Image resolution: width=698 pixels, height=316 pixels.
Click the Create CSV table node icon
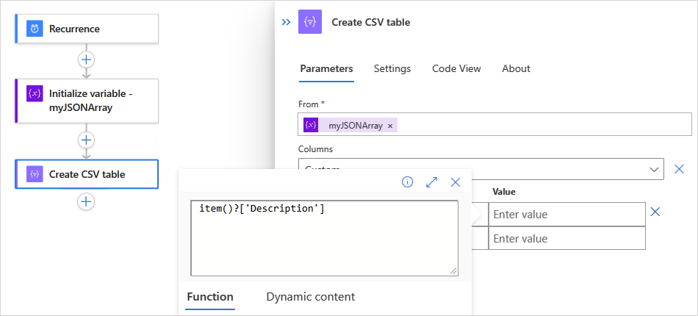point(35,174)
